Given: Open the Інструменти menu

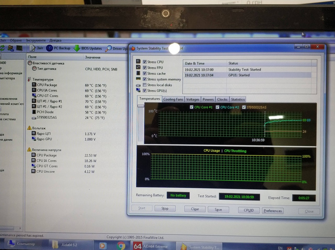Looking at the screenshot, I should 36,40.
